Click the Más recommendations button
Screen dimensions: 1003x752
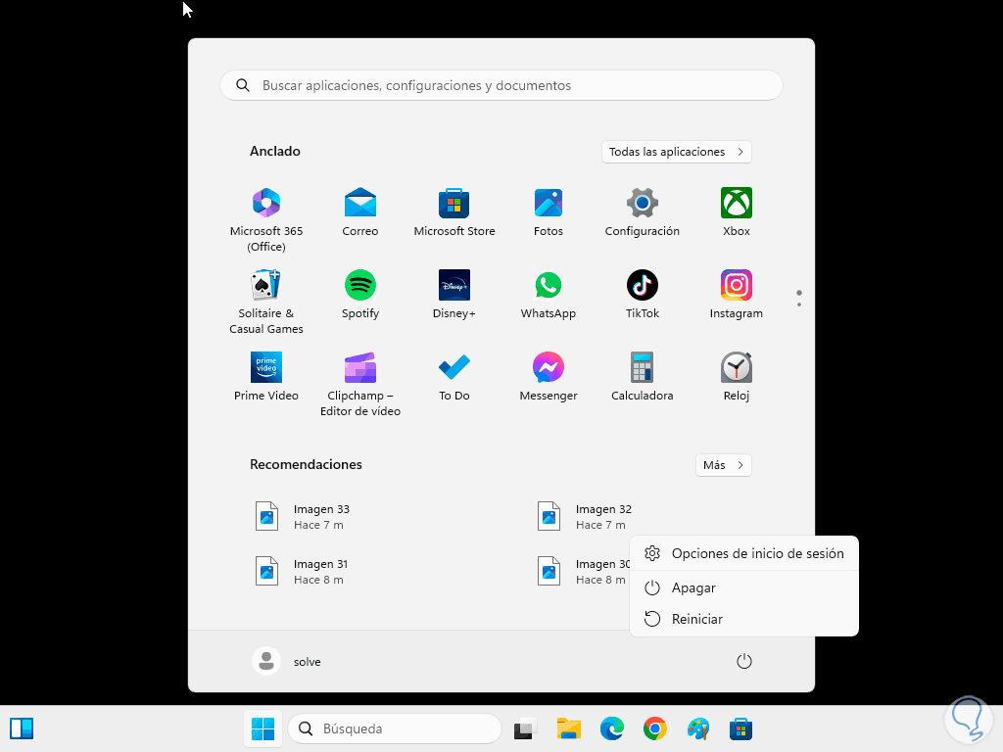[x=724, y=465]
